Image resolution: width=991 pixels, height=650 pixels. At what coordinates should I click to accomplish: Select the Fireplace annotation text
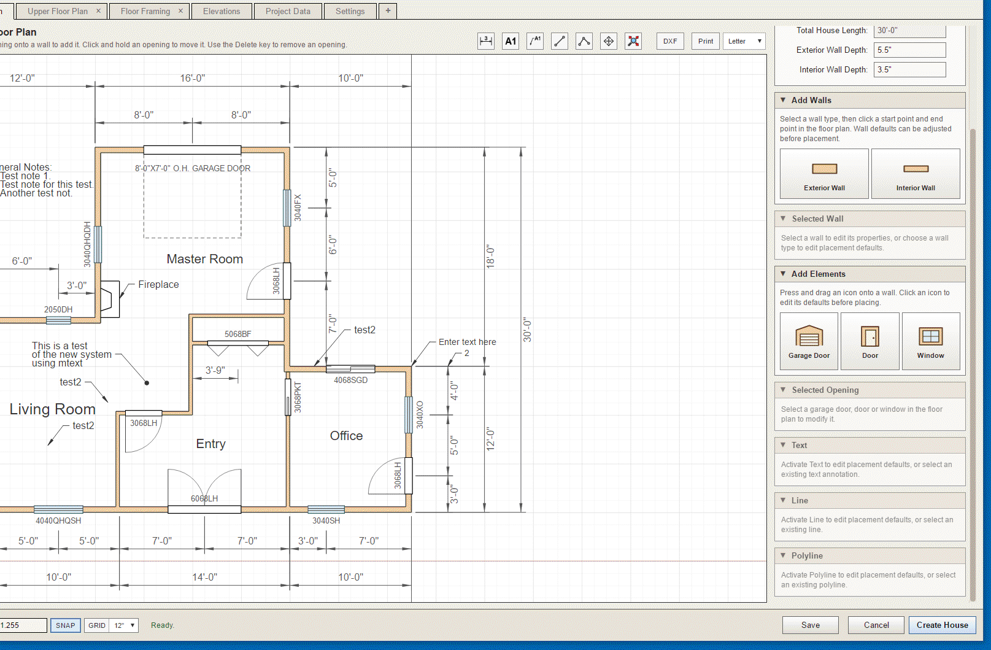(158, 284)
